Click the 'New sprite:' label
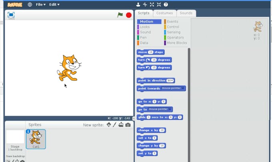 tap(94, 125)
